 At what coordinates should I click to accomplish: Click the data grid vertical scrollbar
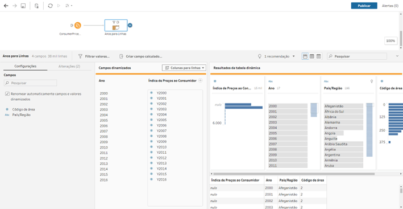pos(401,190)
